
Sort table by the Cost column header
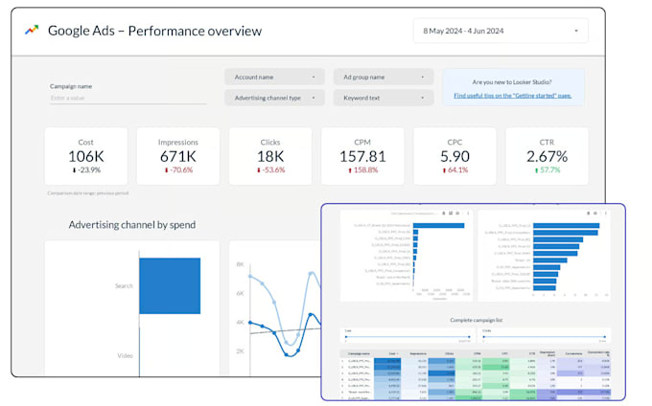392,354
